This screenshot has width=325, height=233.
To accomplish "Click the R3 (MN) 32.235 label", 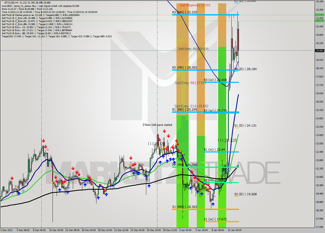I will (185, 12).
